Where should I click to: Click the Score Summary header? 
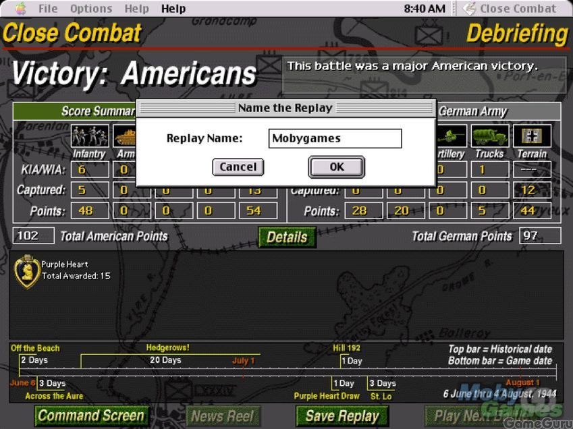pyautogui.click(x=99, y=111)
